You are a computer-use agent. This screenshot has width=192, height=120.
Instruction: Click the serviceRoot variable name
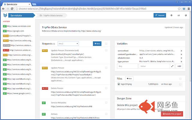[x=123, y=51]
